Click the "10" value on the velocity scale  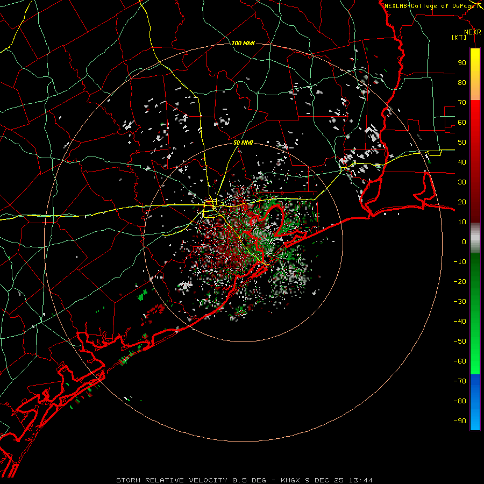point(462,222)
